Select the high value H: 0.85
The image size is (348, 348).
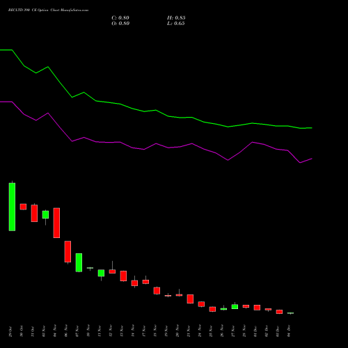point(176,18)
